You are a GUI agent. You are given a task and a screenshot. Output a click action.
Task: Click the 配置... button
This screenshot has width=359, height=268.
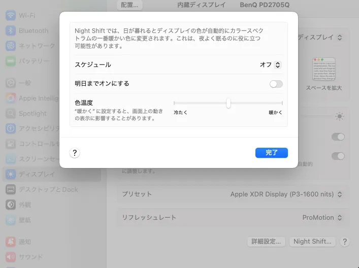(129, 5)
